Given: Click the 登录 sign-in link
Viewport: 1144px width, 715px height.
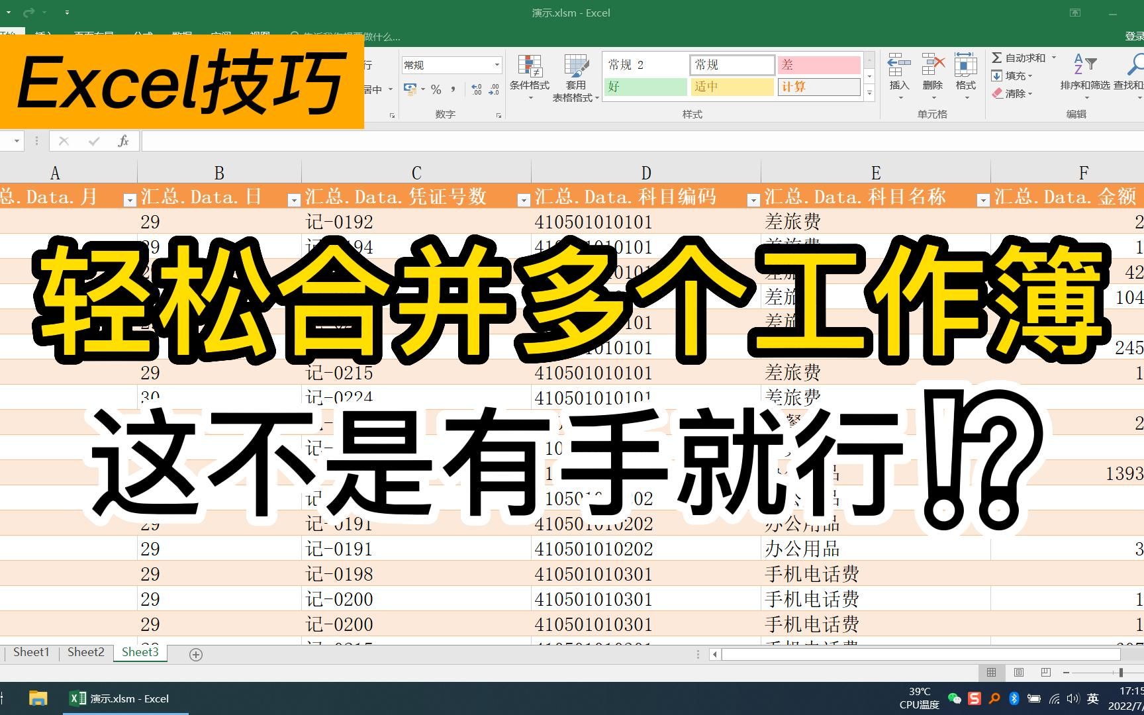Looking at the screenshot, I should point(1134,36).
